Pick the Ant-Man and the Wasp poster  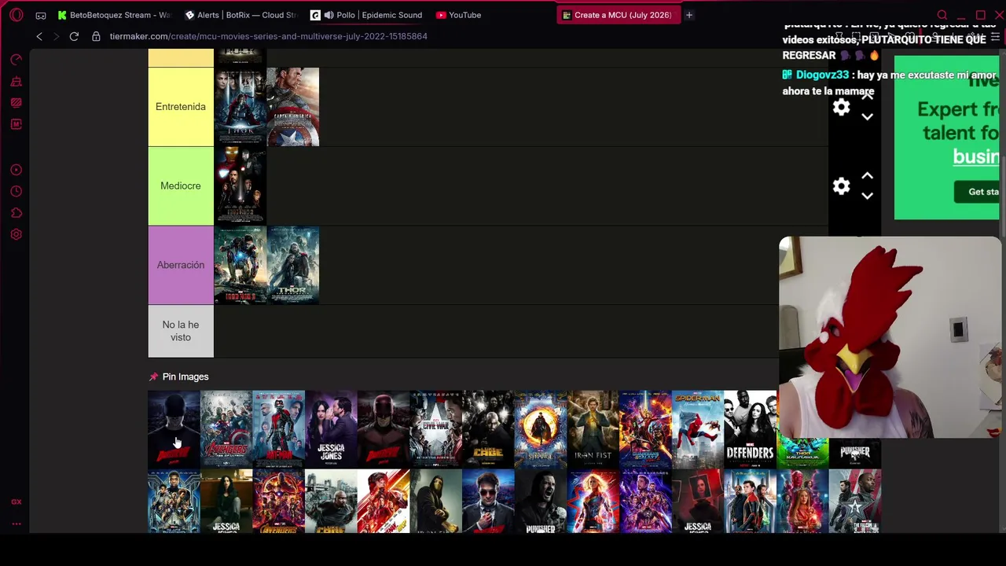click(384, 502)
